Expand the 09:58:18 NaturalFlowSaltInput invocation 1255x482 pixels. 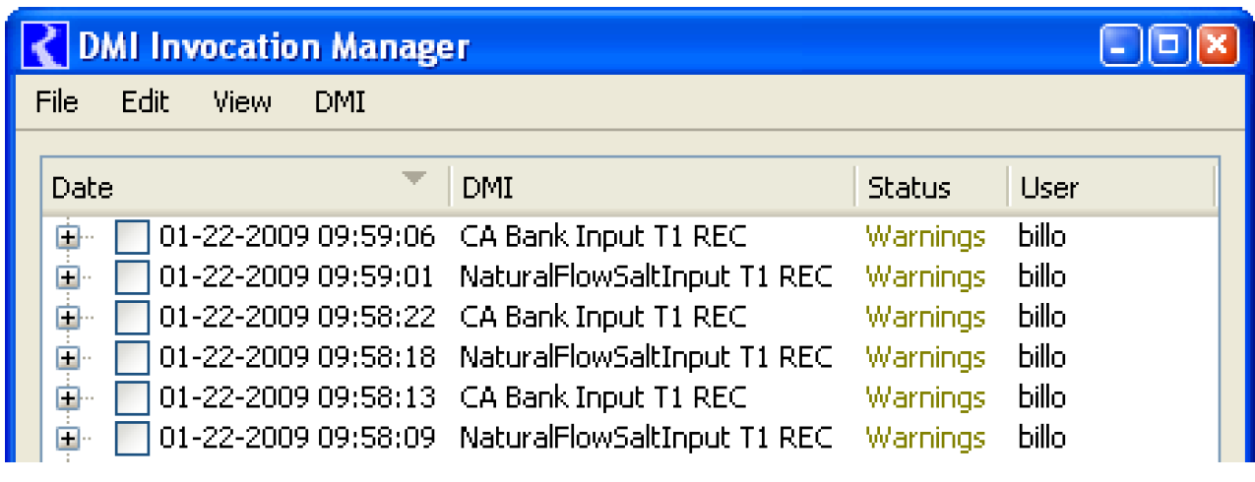tap(67, 357)
